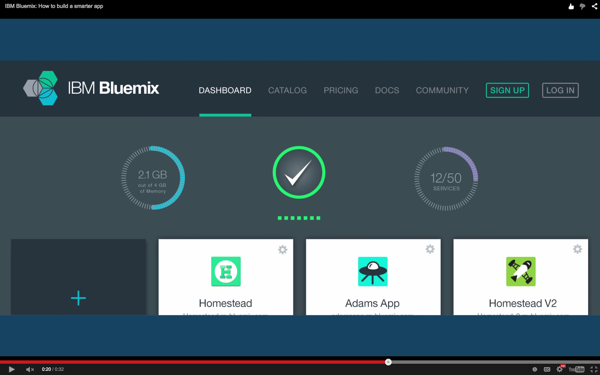Open settings gear on Homestead card
Screen dimensions: 600x375
click(283, 249)
